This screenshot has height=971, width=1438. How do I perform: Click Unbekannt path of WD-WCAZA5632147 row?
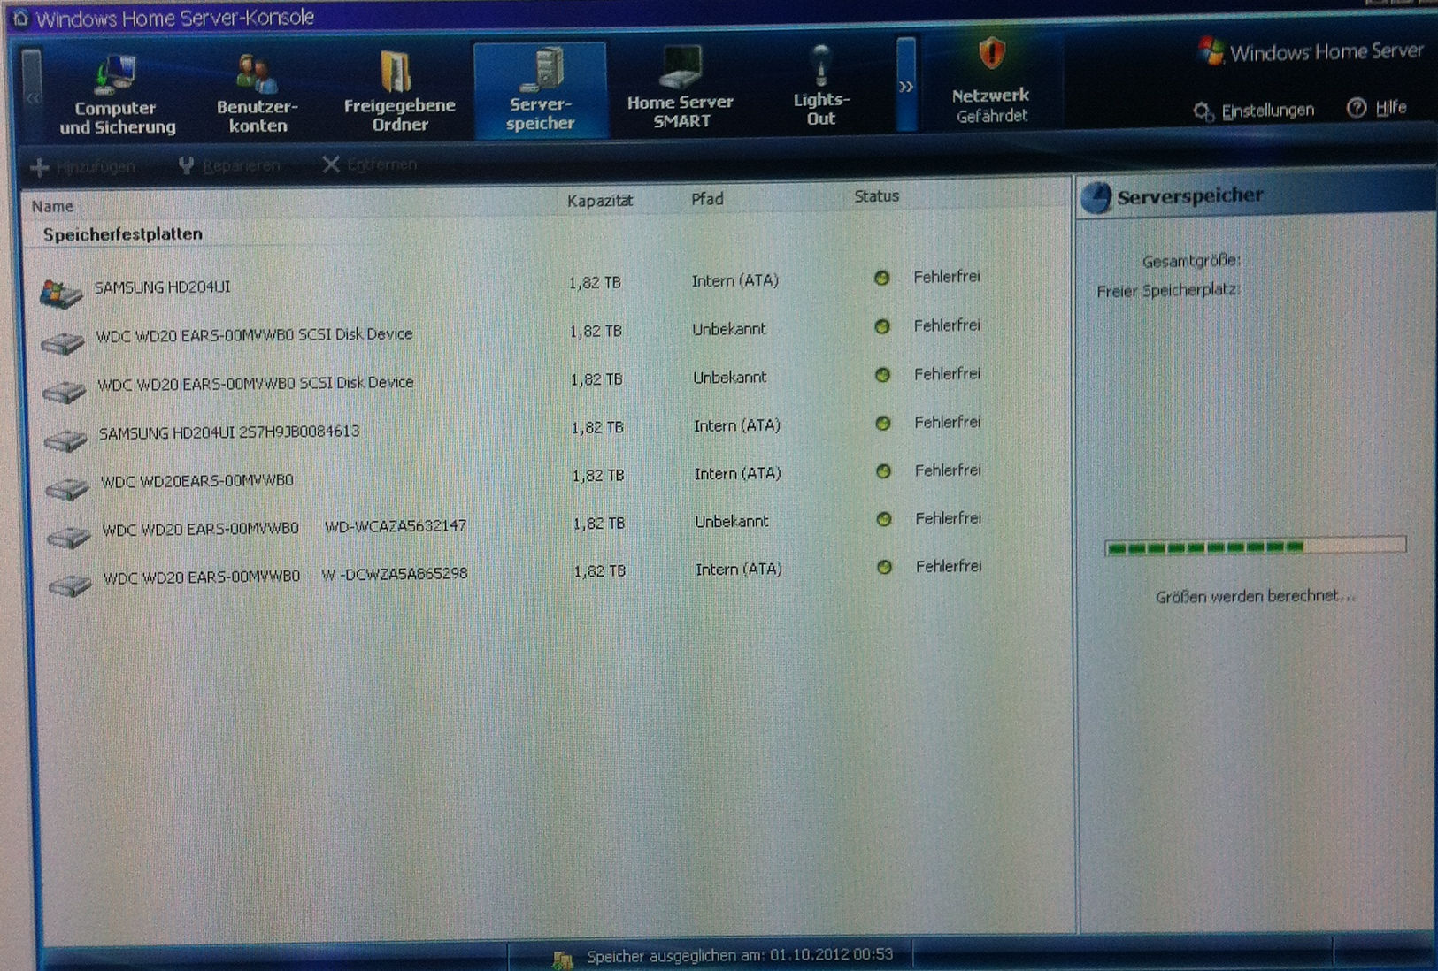click(731, 522)
